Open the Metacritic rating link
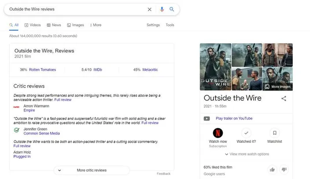Screen dimensions: 310x179 [x=150, y=70]
